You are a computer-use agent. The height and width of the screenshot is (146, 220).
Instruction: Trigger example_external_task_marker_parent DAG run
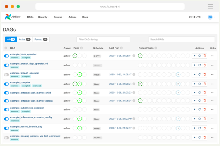194,101
